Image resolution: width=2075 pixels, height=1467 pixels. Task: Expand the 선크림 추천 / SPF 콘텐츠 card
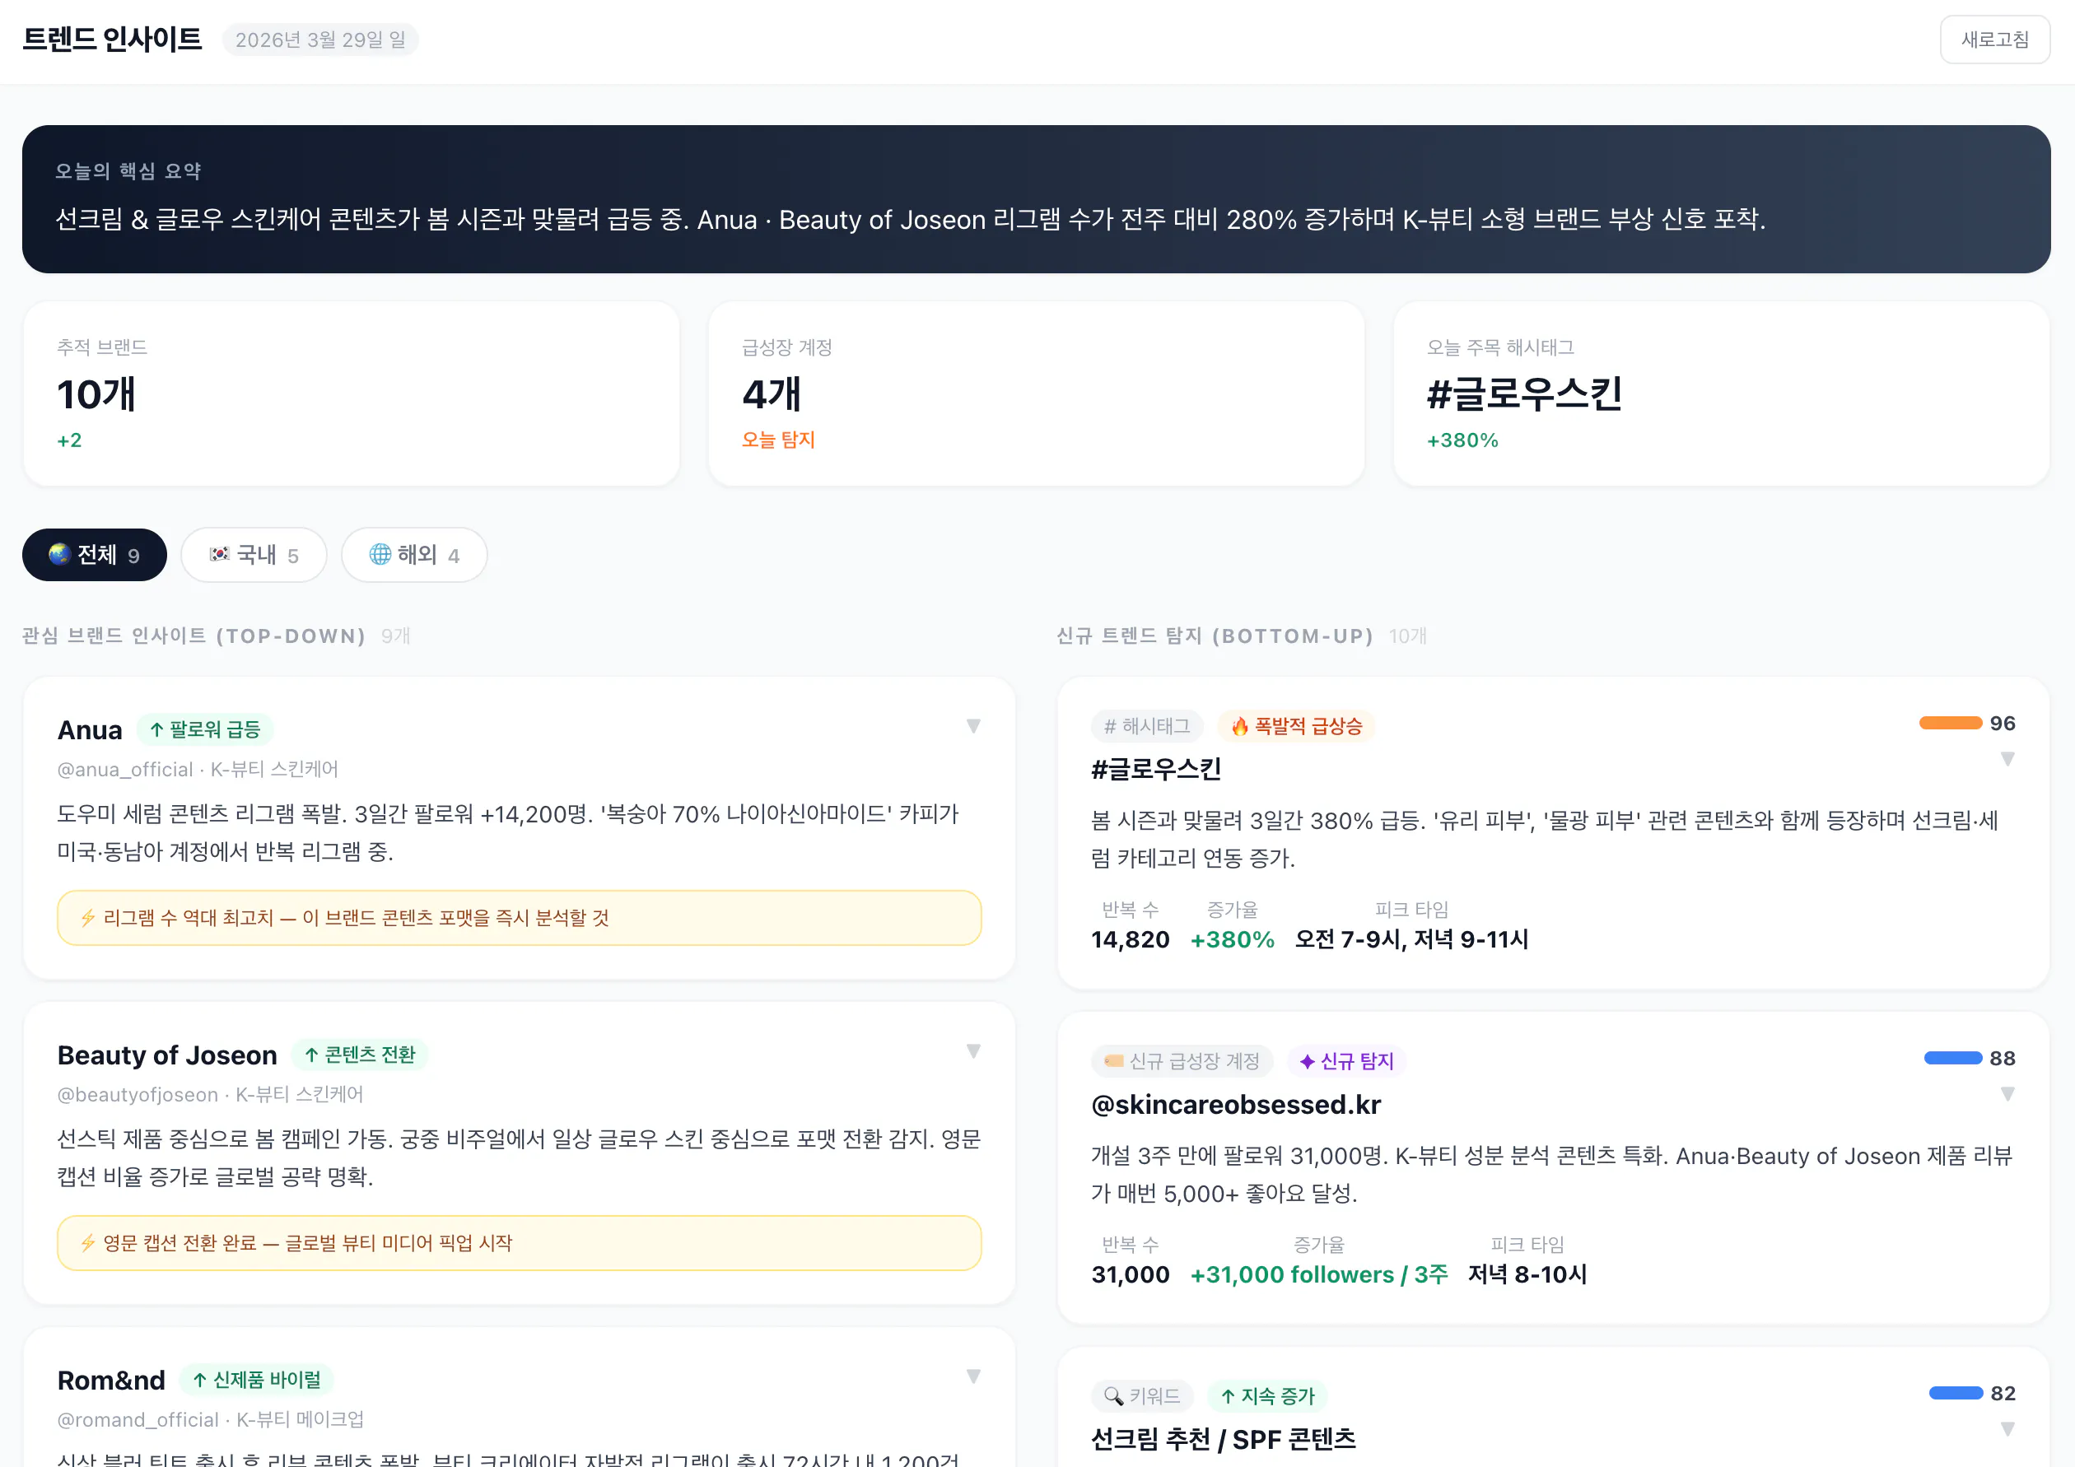click(x=2007, y=1429)
